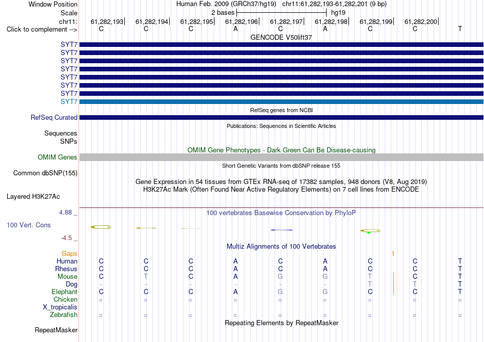Open 'Multiz Alignments of 100 Vertebrates' title
Screen dimensions: 484x342
coord(281,246)
